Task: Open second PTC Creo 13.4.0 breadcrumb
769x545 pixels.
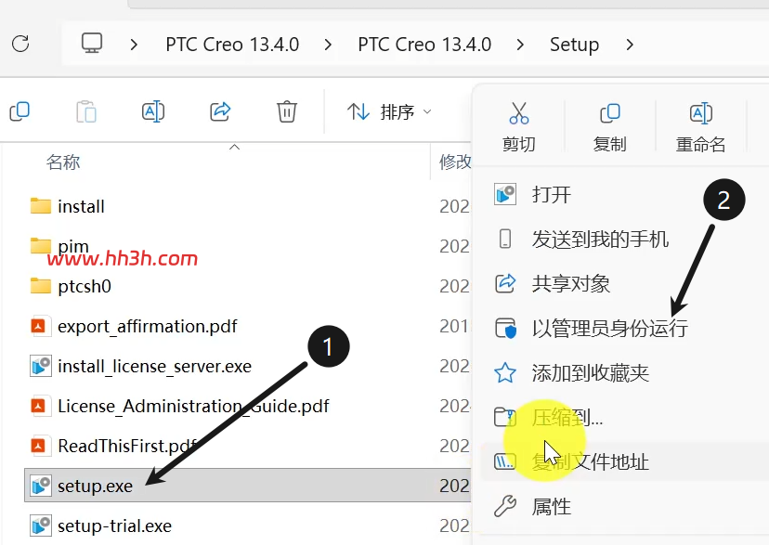Action: [x=424, y=45]
